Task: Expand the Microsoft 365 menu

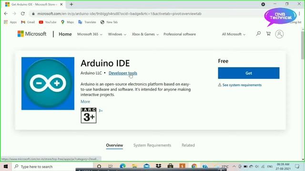Action: [x=90, y=34]
